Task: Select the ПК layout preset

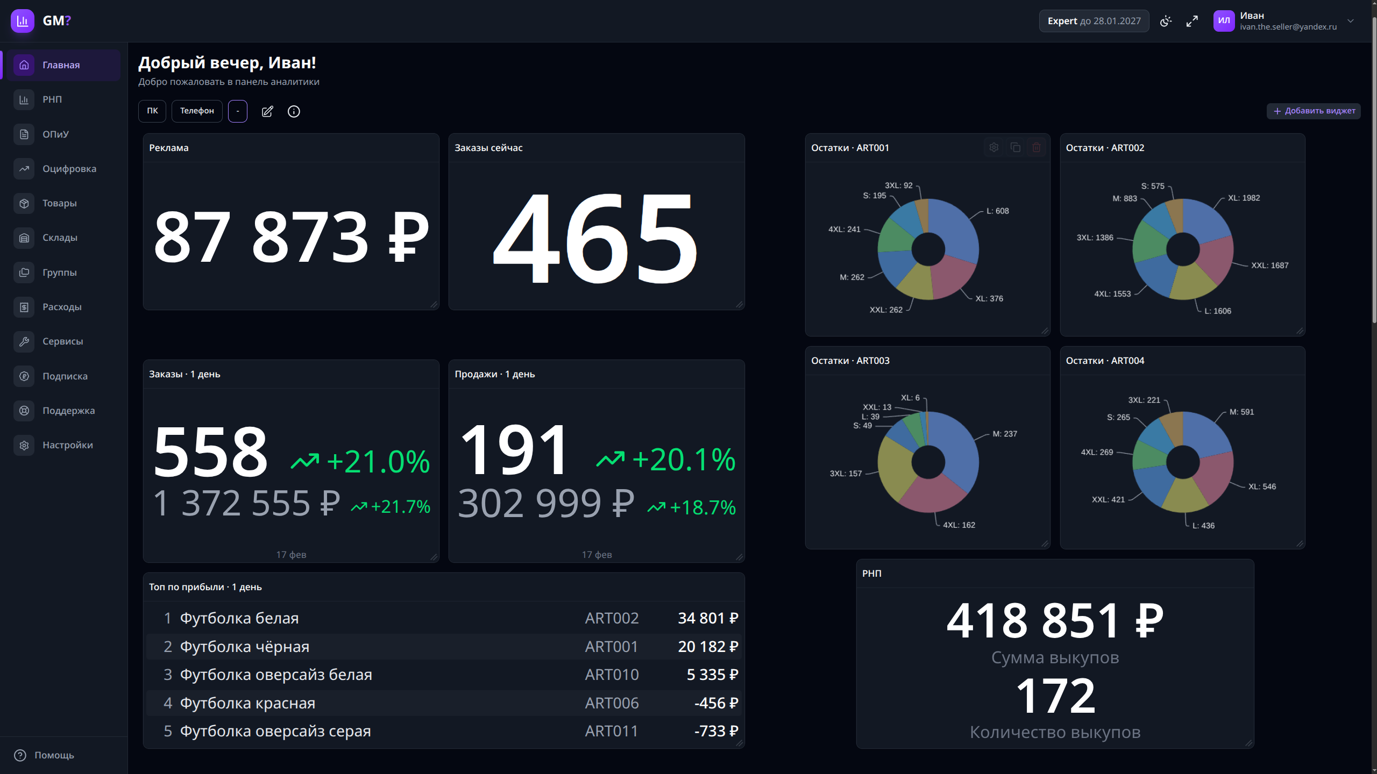Action: (x=152, y=111)
